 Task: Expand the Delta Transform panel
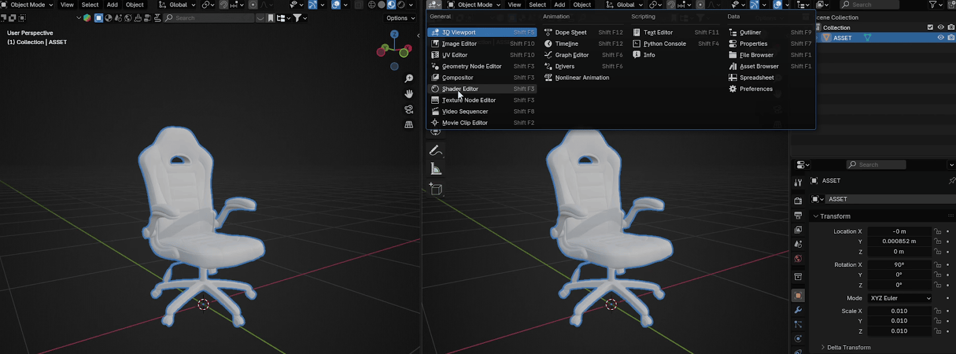point(848,347)
